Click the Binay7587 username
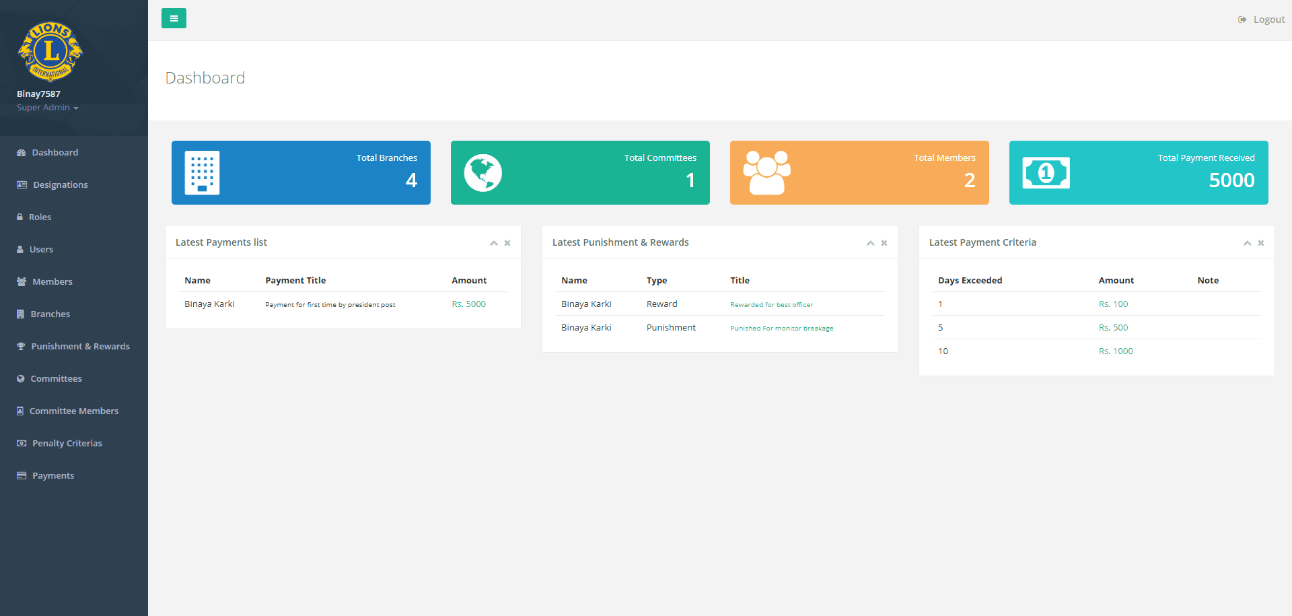This screenshot has height=616, width=1292. pos(38,94)
